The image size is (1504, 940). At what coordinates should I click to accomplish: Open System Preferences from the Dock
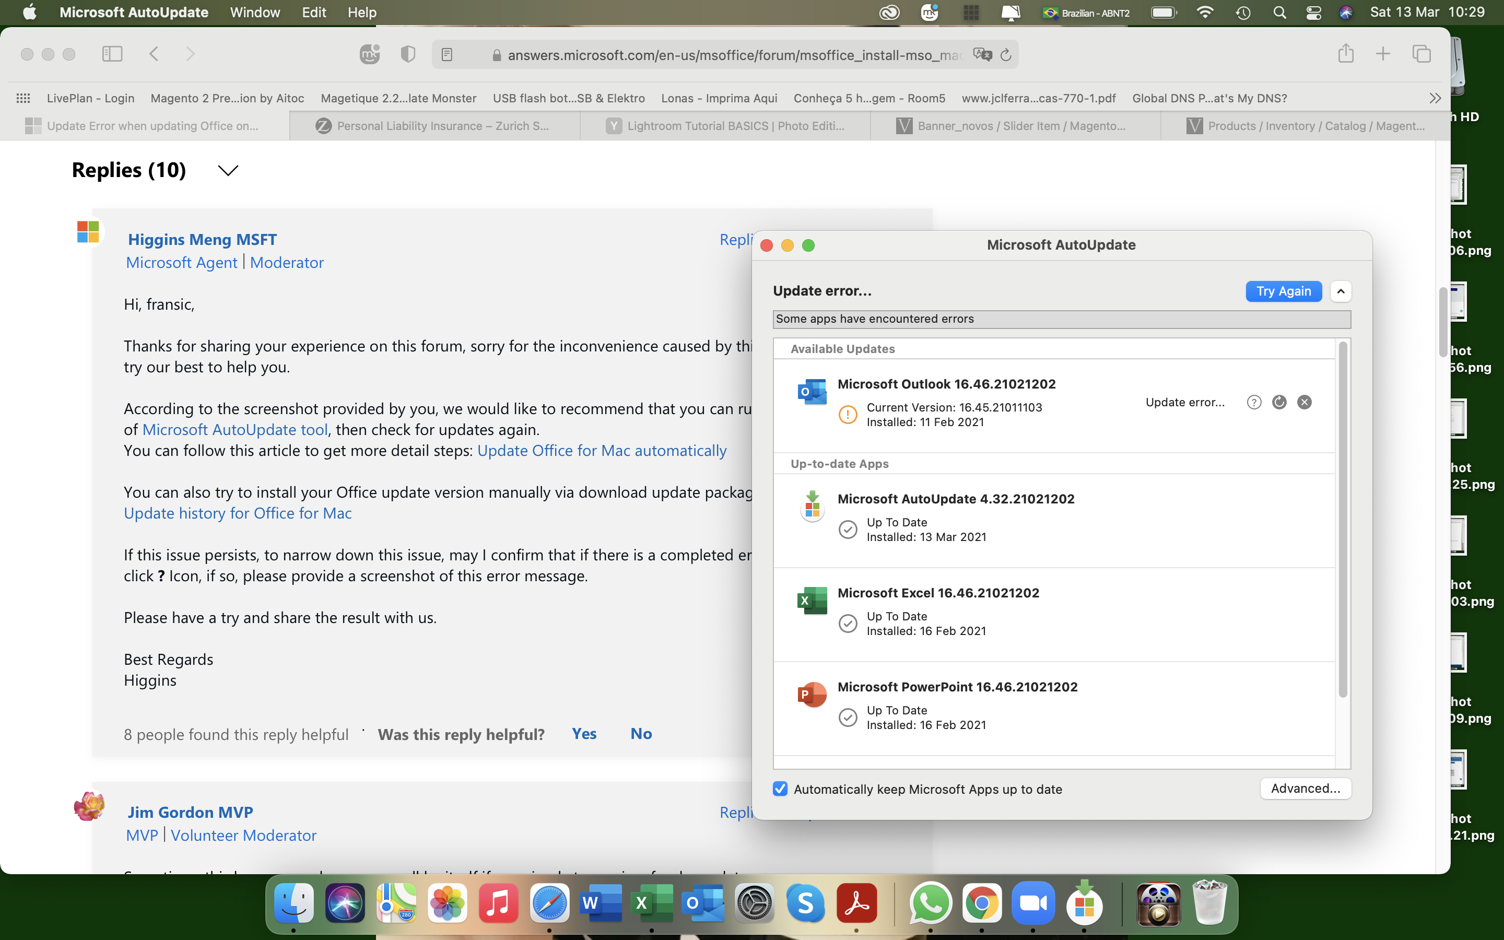pos(754,903)
